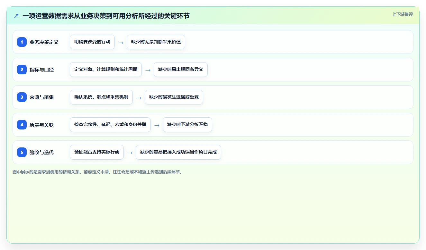
Task: Select the 指标与口径 step label
Action: click(41, 70)
